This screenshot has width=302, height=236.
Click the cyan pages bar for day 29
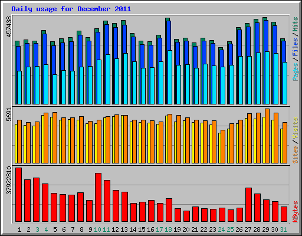tap(267, 78)
